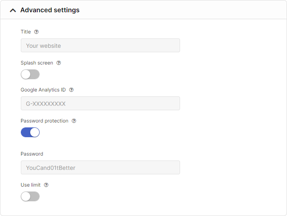The image size is (287, 216).
Task: Click the Google Analytics ID text box
Action: (100, 103)
